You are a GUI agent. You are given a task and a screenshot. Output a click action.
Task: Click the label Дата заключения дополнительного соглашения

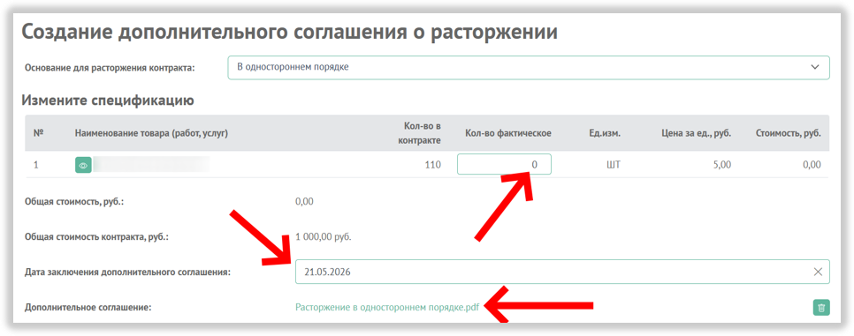128,273
